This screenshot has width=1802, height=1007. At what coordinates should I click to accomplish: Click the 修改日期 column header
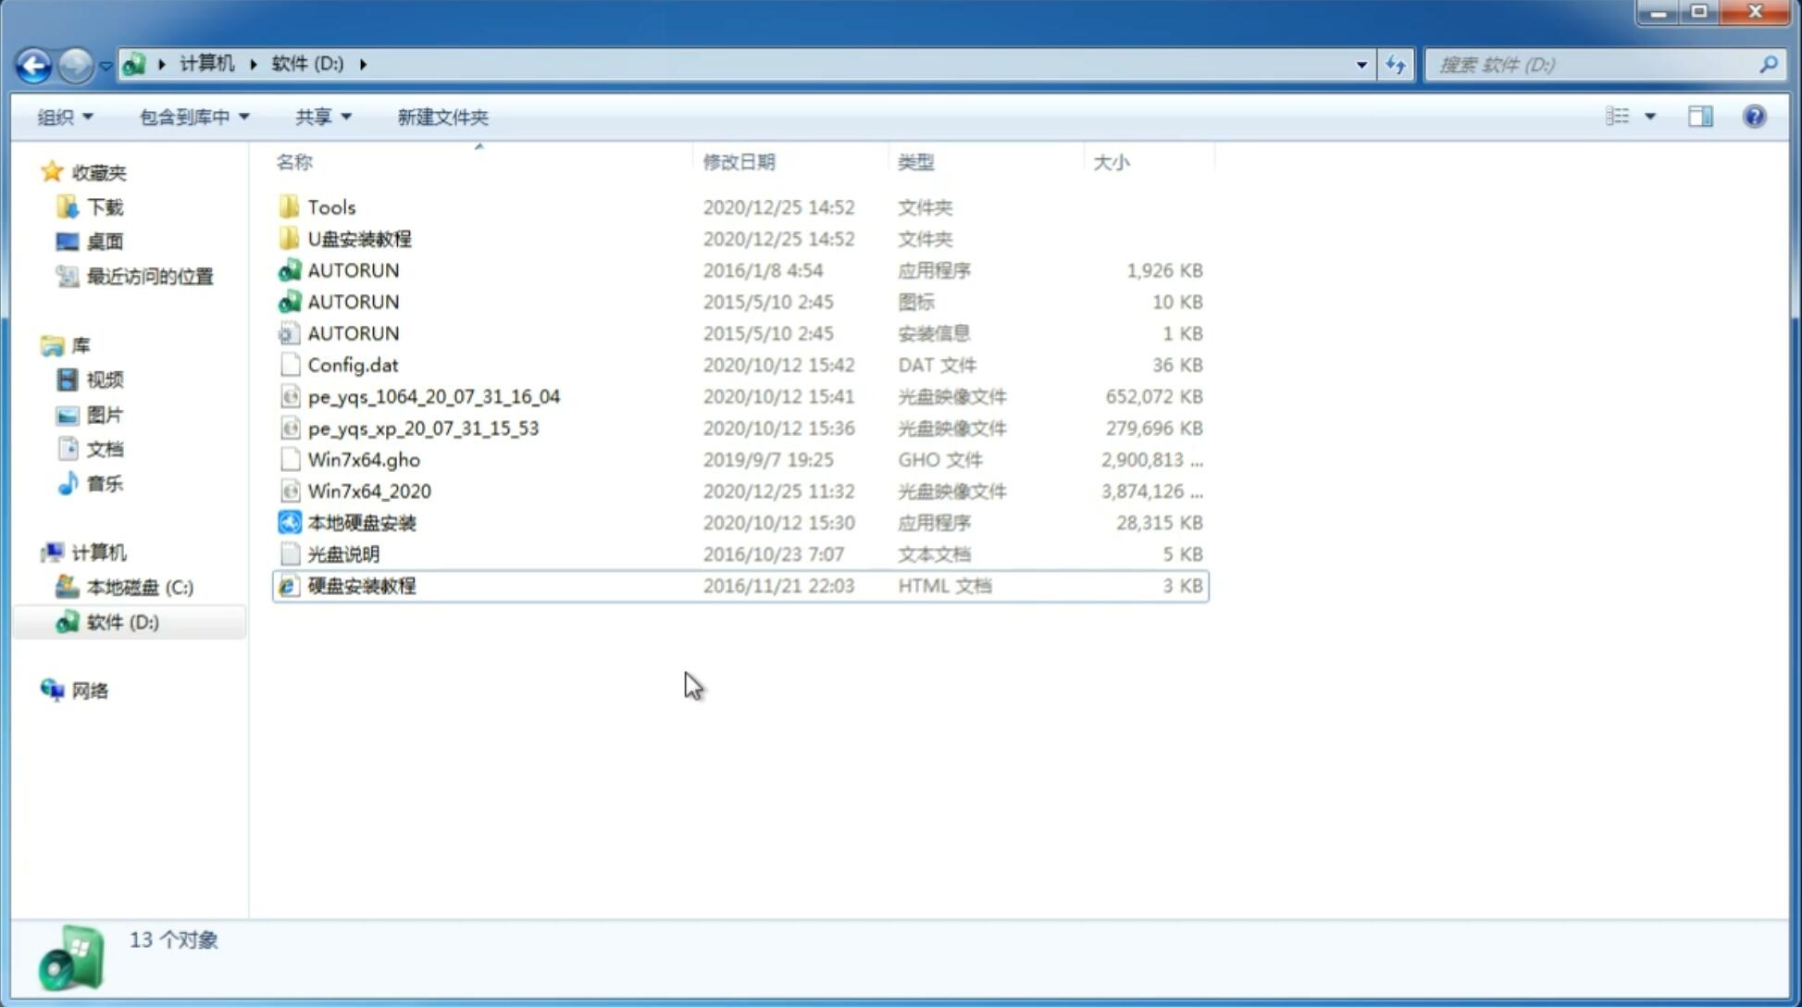[x=739, y=161]
